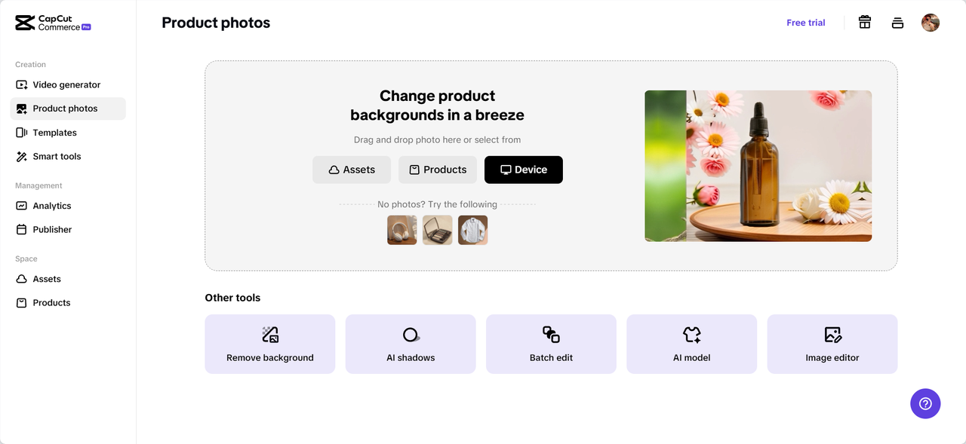Try the headphones sample photo
This screenshot has width=966, height=444.
click(x=401, y=230)
